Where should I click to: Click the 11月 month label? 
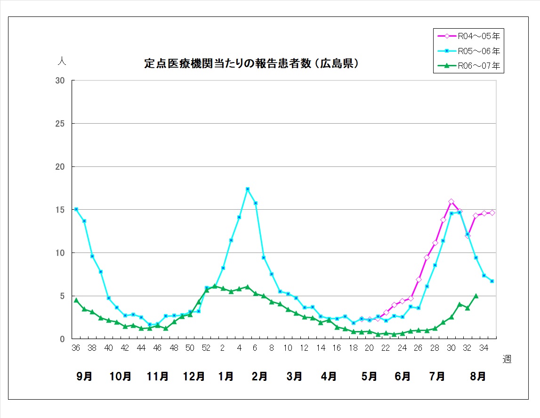point(157,376)
